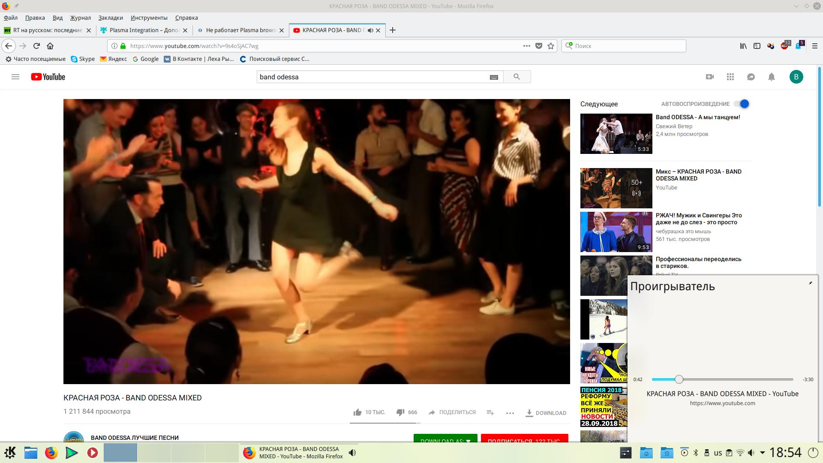The height and width of the screenshot is (463, 823).
Task: Click the add to playlist icon
Action: click(490, 412)
